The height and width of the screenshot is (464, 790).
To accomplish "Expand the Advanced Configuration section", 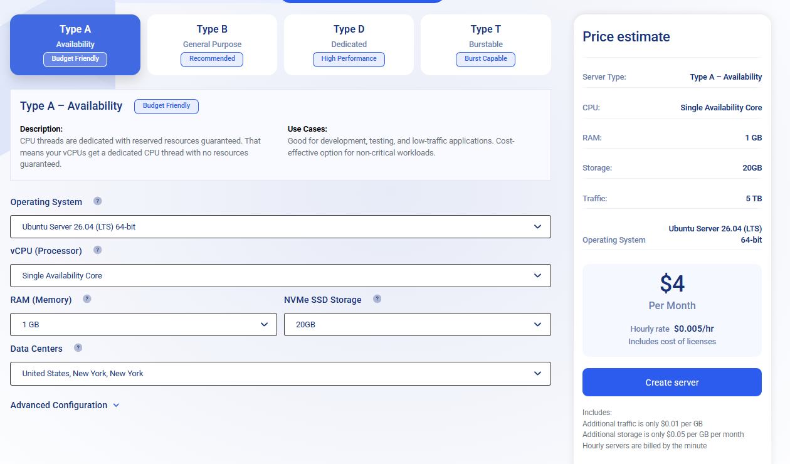I will [65, 405].
